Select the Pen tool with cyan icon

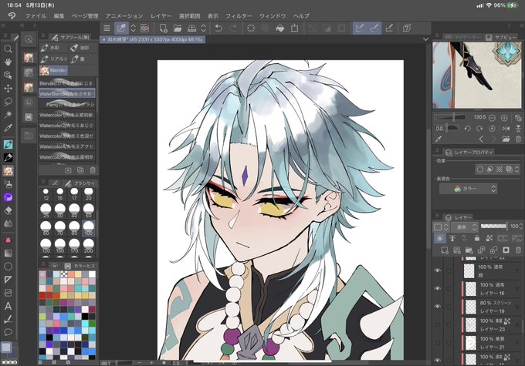click(8, 144)
